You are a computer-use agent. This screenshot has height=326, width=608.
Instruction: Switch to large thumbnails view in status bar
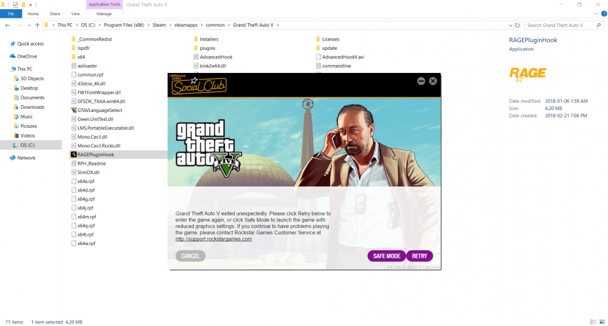602,322
